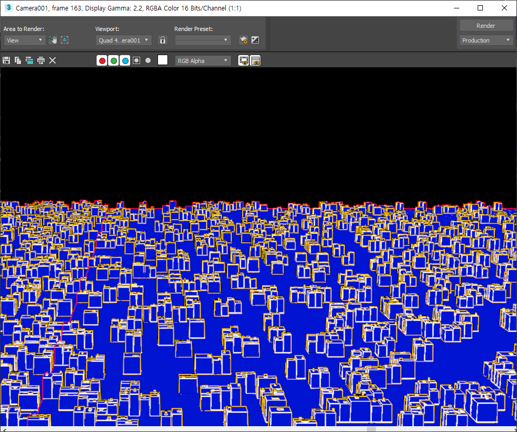Toggle the frame window UI icon
Viewport: 517px width, 432px height.
256,61
